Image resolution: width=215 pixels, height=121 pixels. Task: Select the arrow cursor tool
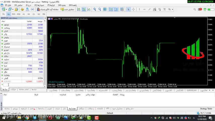click(x=128, y=9)
